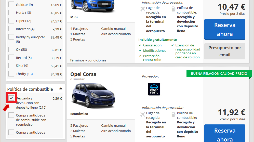Image resolution: width=254 pixels, height=142 pixels.
Task: Click 'Proveedor:' label above Interrent logo
Action: [x=151, y=76]
